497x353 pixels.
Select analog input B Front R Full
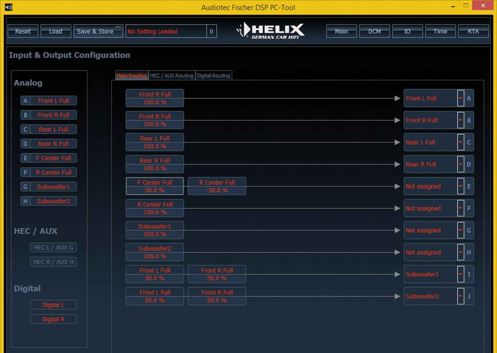pos(49,115)
